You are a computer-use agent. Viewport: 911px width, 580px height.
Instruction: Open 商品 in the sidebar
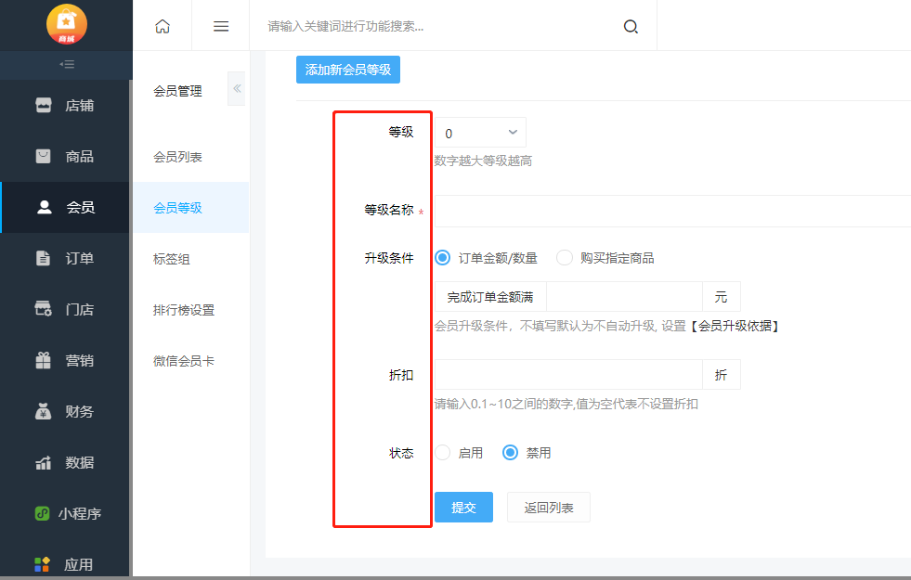80,157
